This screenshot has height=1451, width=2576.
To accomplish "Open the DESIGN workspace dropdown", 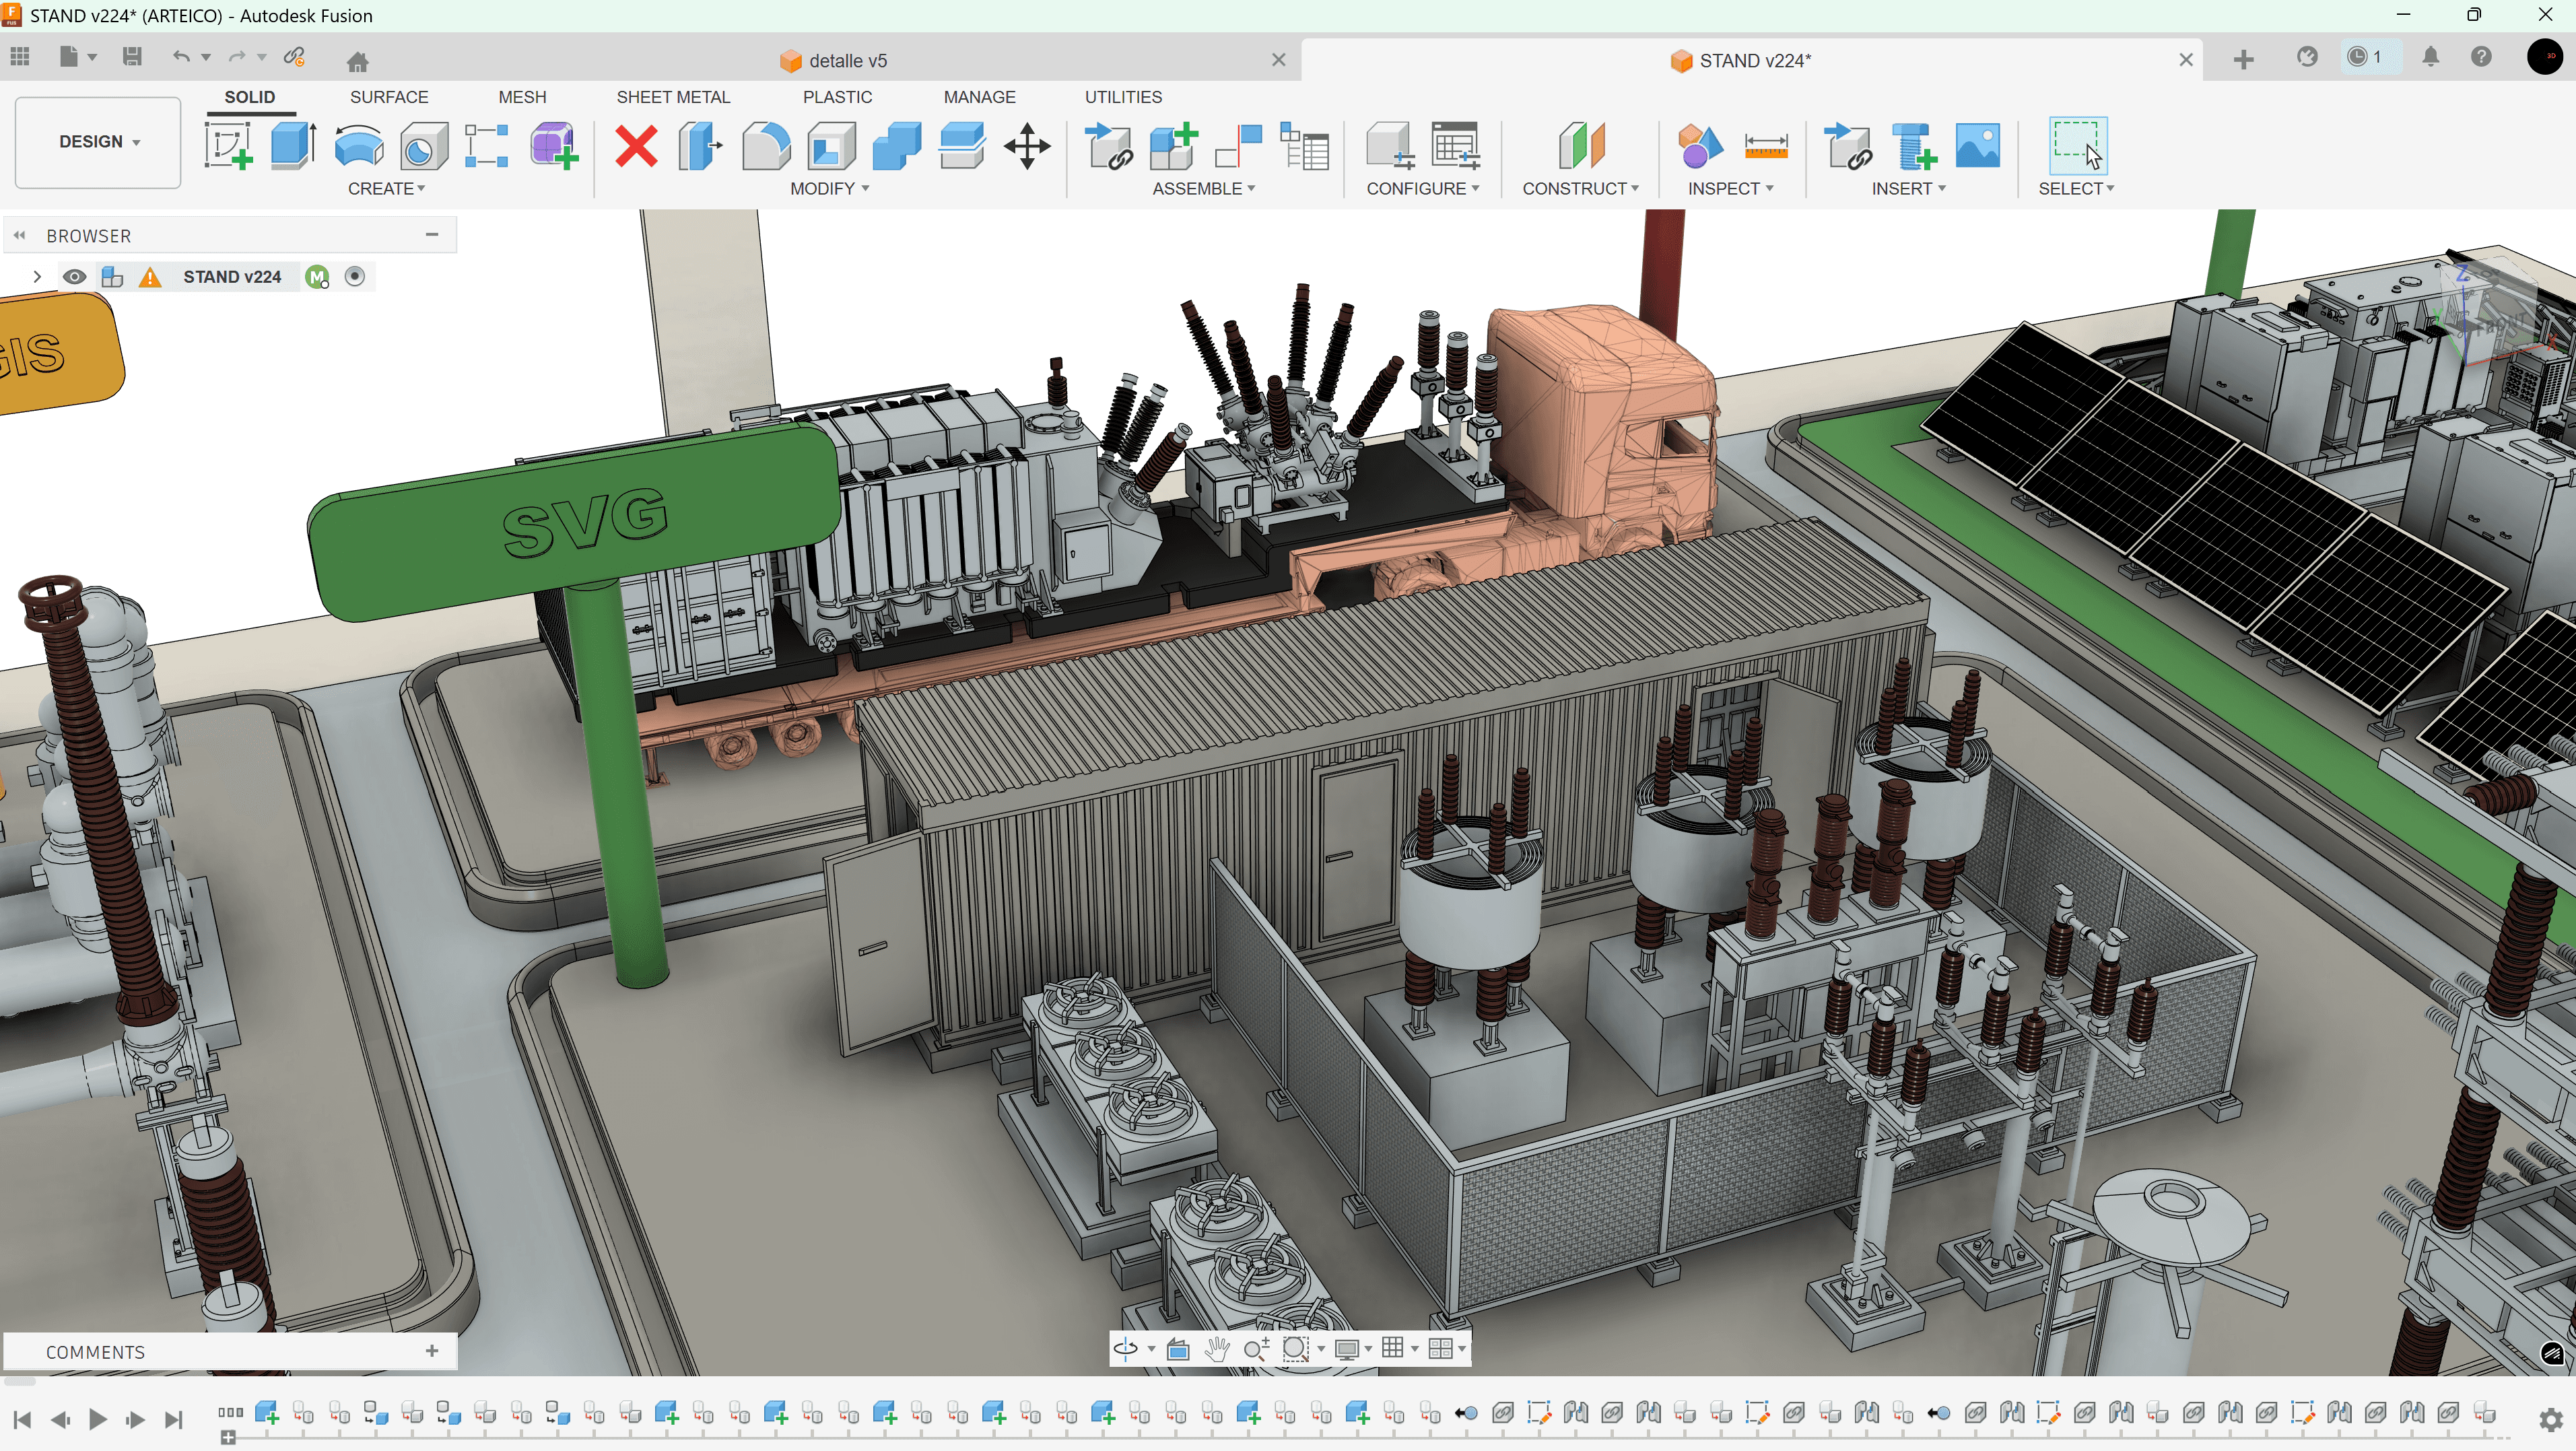I will click(x=98, y=142).
